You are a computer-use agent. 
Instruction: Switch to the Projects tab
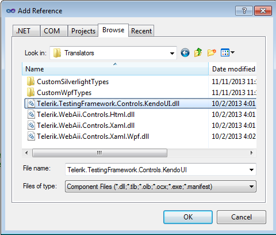(x=83, y=31)
